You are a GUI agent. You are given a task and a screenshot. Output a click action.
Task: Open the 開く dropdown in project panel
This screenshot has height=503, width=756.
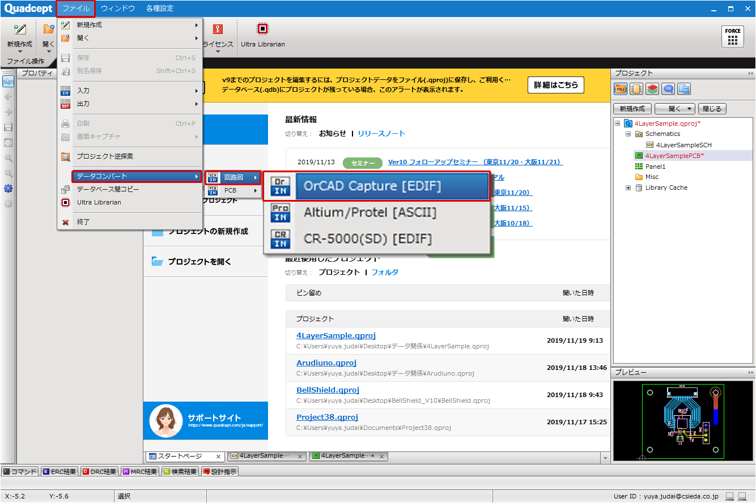[x=675, y=109]
